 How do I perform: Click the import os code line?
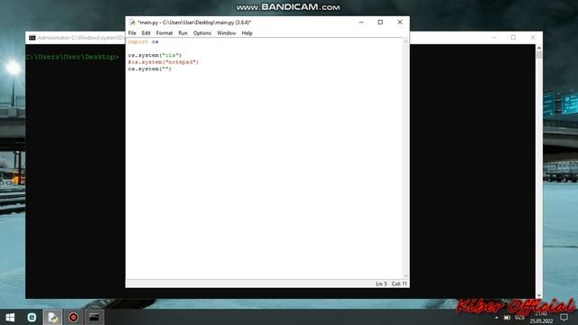click(x=143, y=42)
